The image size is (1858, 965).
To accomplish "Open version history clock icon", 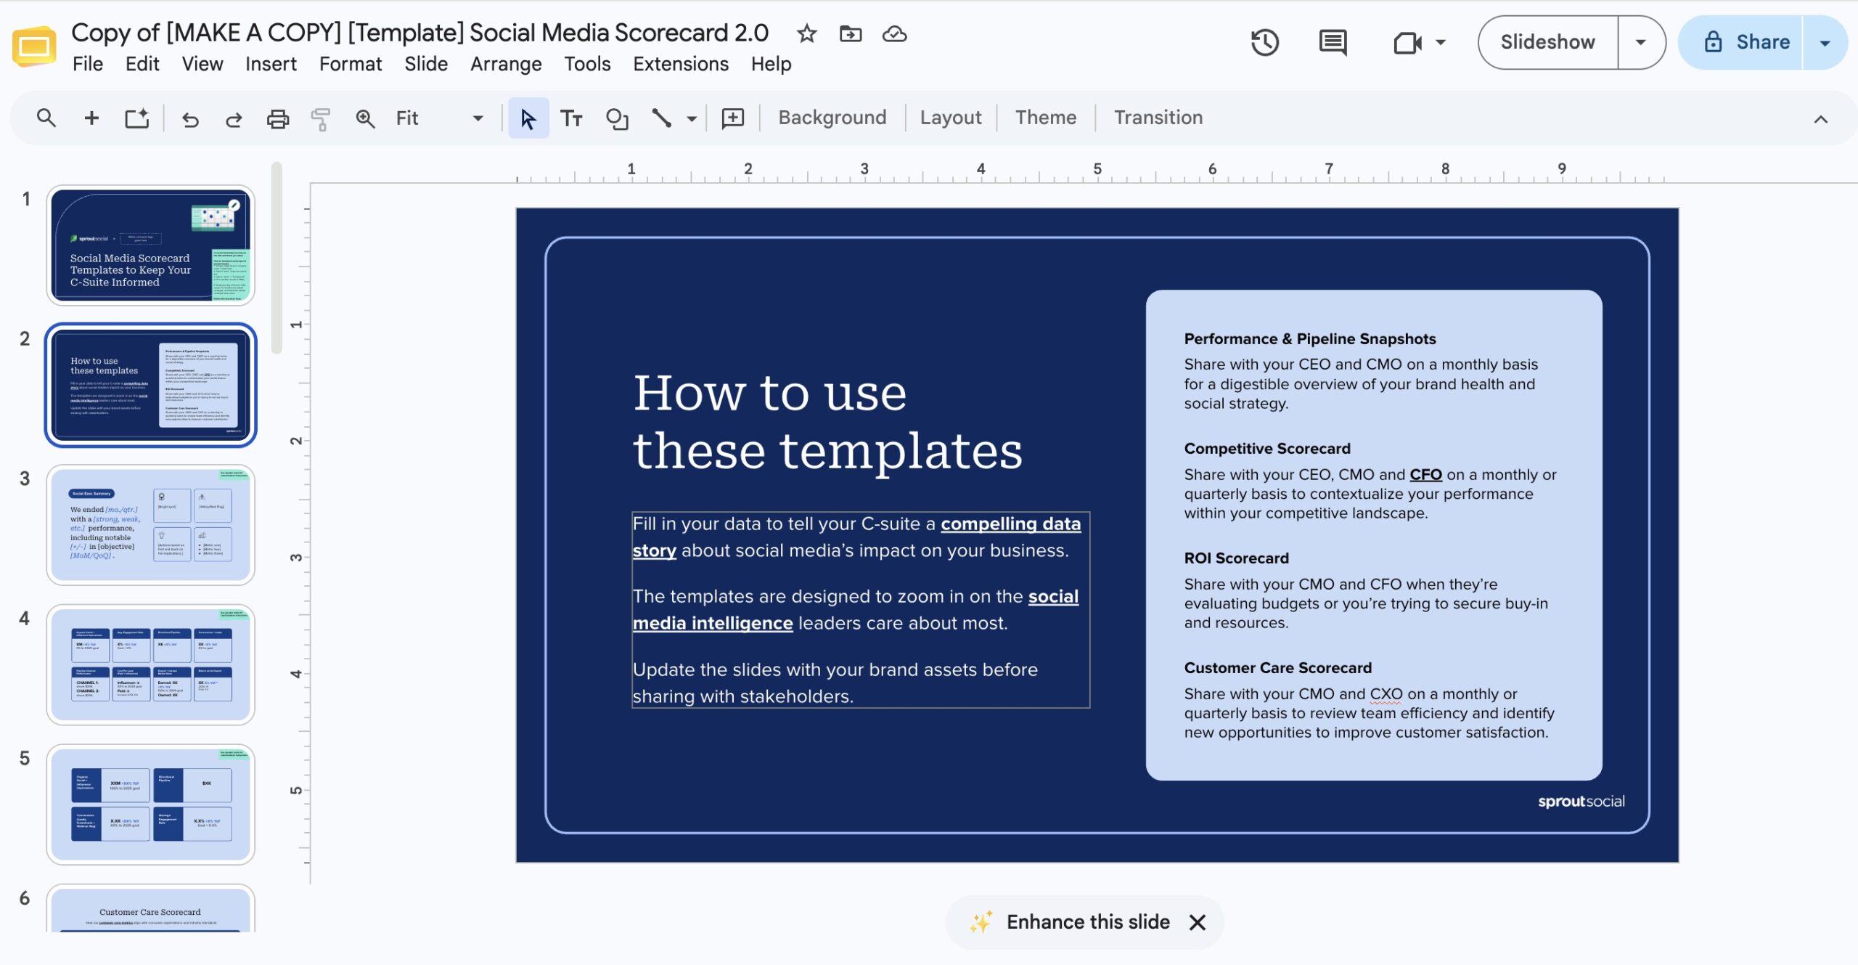I will pos(1264,42).
